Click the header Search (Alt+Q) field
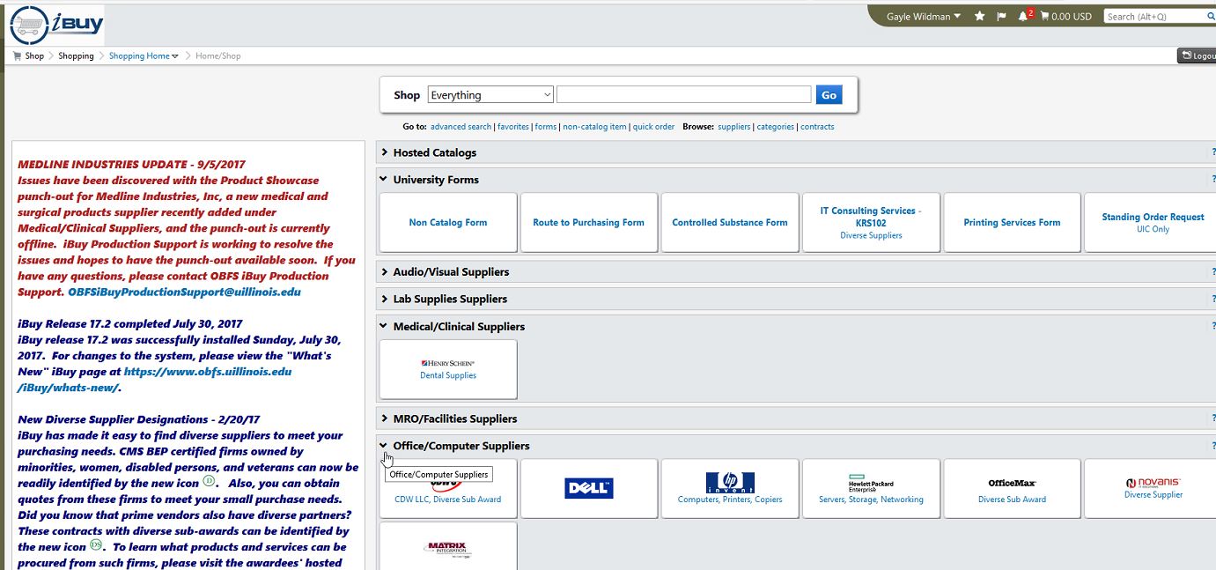The height and width of the screenshot is (570, 1216). click(x=1154, y=17)
